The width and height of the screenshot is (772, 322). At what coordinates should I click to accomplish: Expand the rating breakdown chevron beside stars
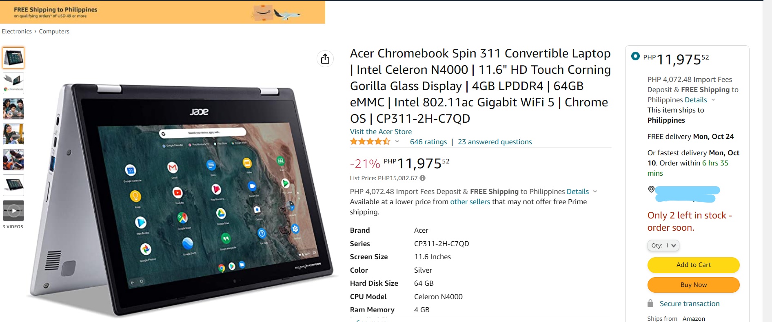[397, 141]
